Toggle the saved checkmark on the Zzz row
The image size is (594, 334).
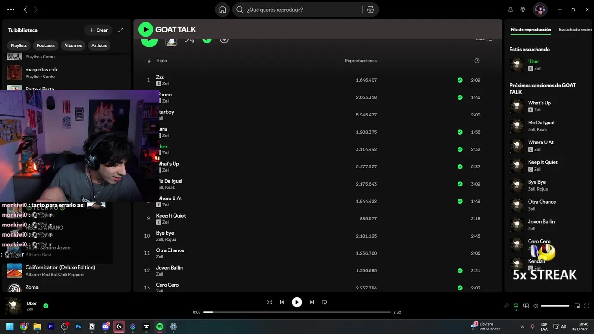(460, 80)
